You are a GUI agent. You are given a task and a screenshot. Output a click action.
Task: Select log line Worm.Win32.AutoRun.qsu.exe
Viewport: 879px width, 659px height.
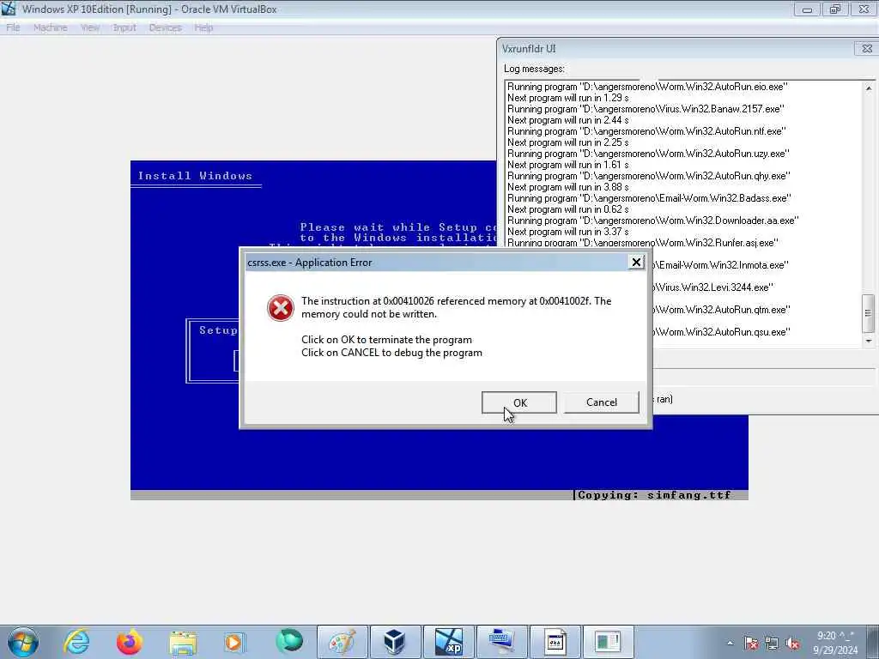pos(721,332)
